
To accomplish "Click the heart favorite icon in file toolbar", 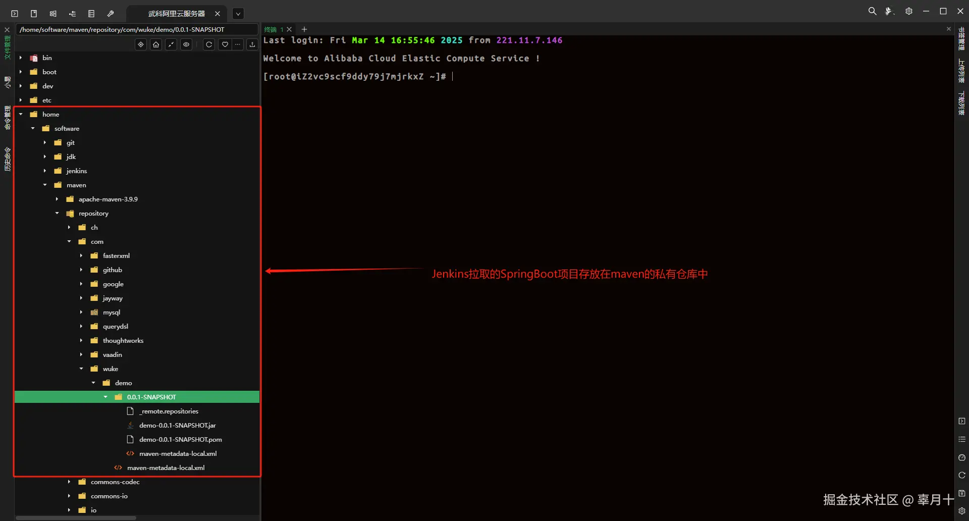I will 225,44.
